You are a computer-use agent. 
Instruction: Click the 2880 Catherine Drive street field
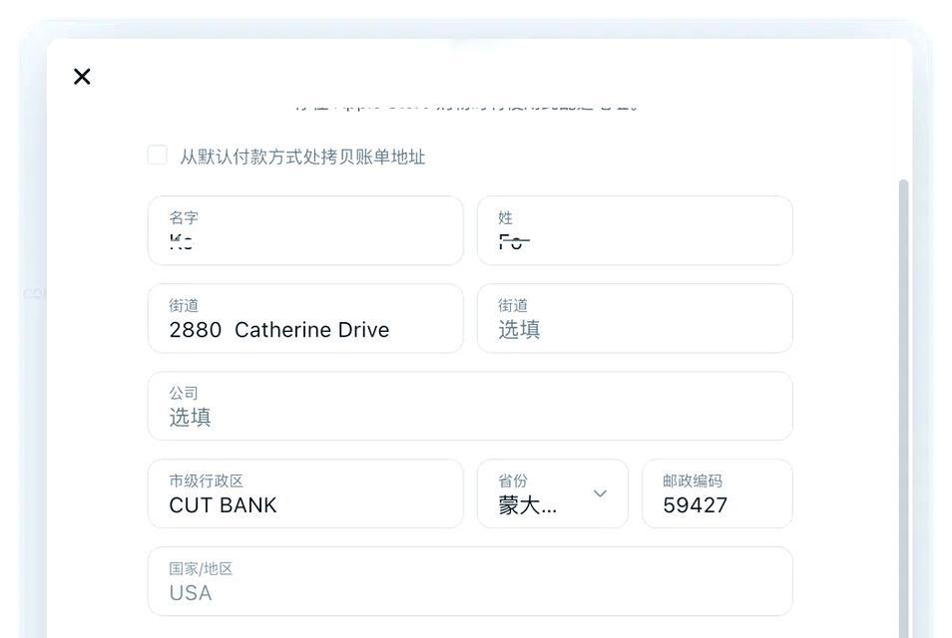tap(305, 318)
